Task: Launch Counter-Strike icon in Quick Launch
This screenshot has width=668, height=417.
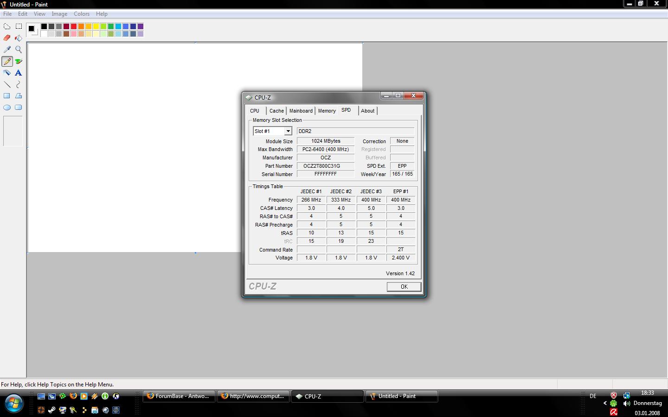Action: (x=116, y=396)
